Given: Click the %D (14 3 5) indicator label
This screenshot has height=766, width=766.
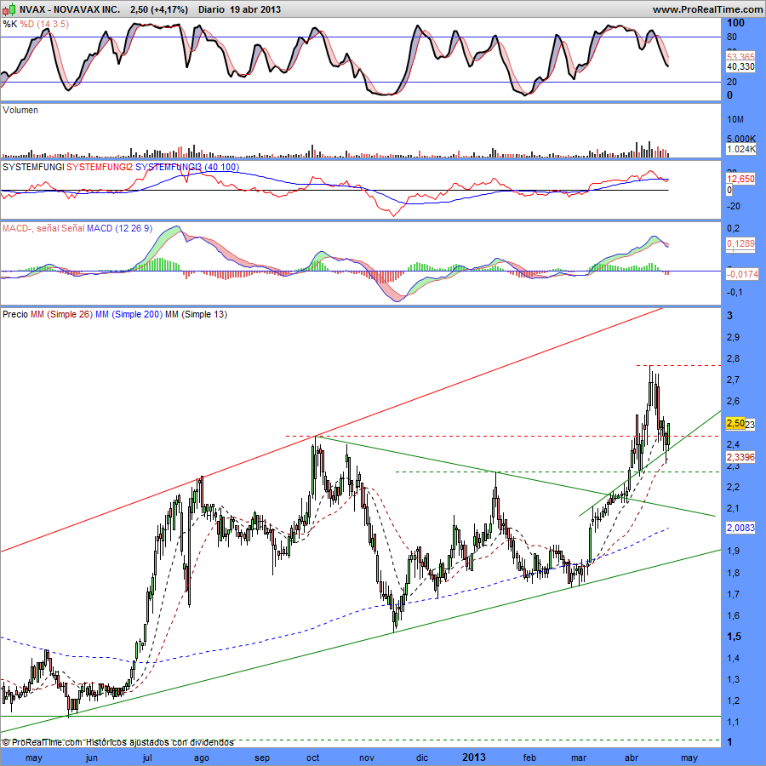Looking at the screenshot, I should 44,24.
